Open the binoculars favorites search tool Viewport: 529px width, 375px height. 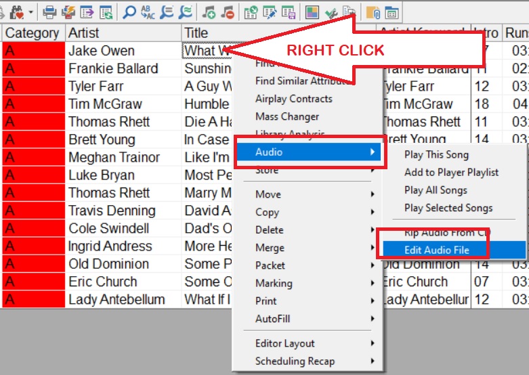coord(16,12)
